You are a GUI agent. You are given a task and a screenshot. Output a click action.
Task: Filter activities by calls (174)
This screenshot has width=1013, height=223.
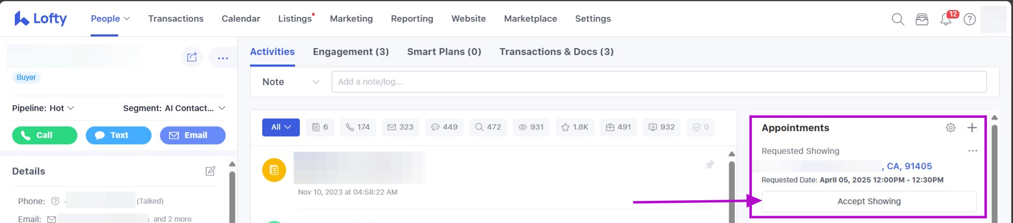point(358,127)
